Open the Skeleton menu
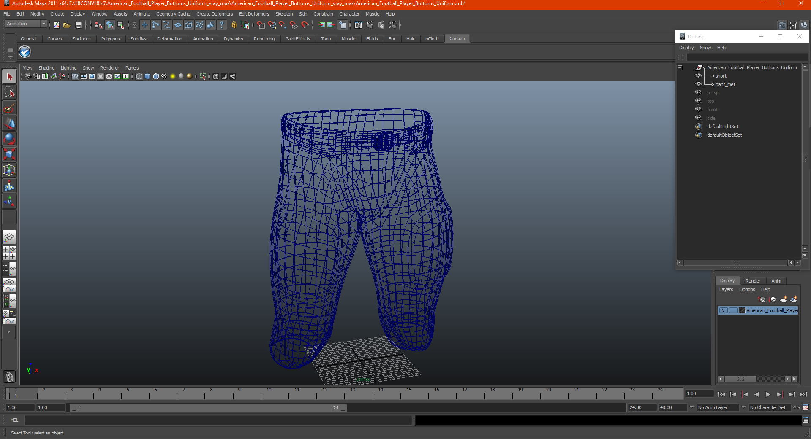The width and height of the screenshot is (811, 439). 284,14
